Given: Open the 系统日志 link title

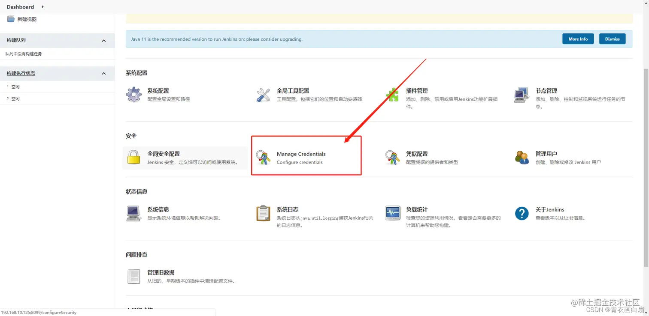Looking at the screenshot, I should pyautogui.click(x=288, y=209).
